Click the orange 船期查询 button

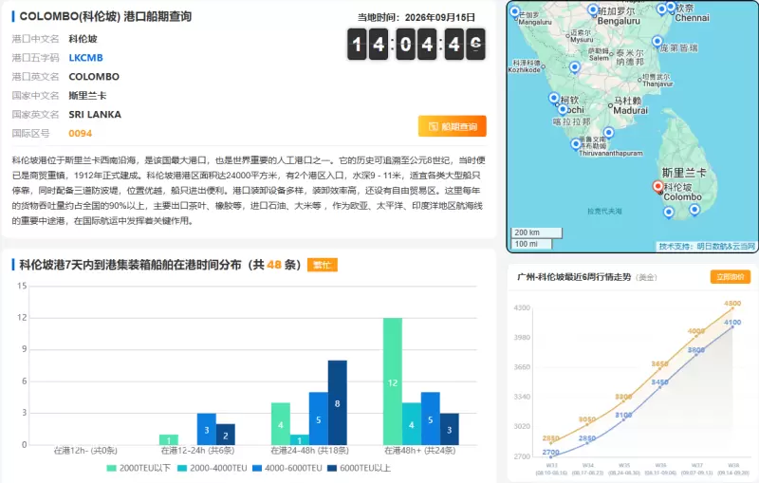click(x=453, y=126)
